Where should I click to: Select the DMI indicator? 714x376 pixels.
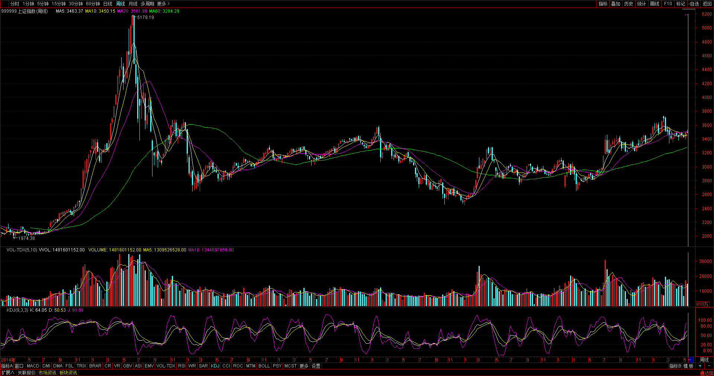pos(46,366)
